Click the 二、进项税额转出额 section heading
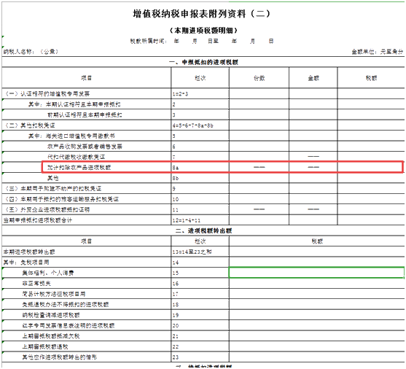The image size is (406, 369). click(203, 230)
